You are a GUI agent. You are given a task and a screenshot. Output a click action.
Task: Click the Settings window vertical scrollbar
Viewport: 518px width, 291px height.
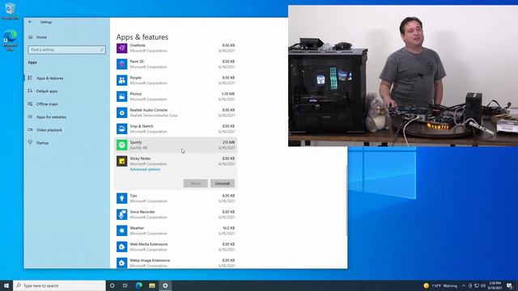point(346,200)
